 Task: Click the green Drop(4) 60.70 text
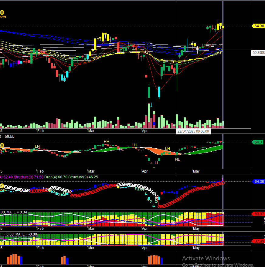[x=56, y=177]
